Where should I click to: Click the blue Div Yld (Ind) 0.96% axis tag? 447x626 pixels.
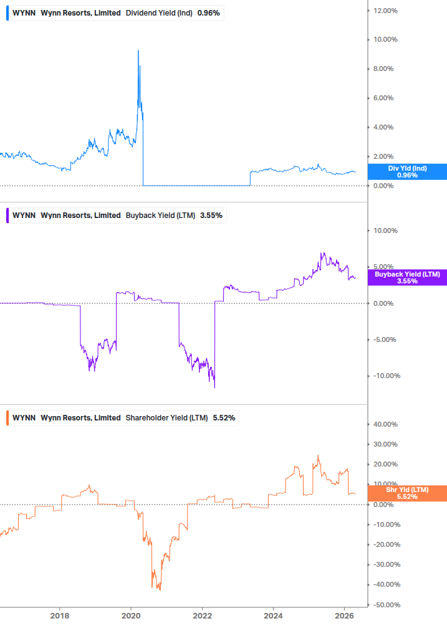click(407, 172)
